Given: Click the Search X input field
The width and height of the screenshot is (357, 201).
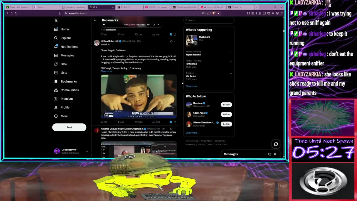Looking at the screenshot, I should tap(209, 20).
